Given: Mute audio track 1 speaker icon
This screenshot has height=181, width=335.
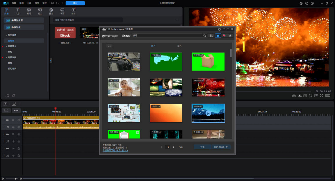Looking at the screenshot, I should point(13,127).
